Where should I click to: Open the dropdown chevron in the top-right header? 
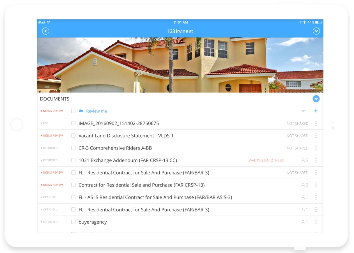tap(316, 31)
